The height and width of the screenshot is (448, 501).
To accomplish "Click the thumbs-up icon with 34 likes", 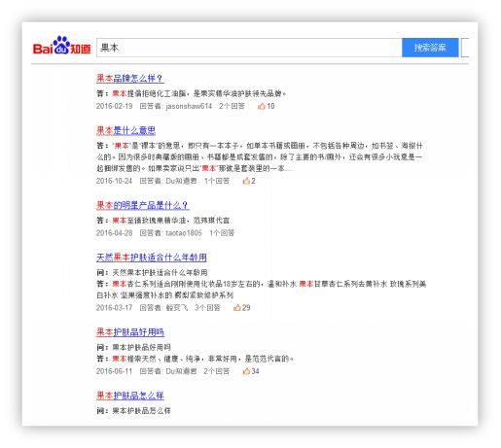I will tap(246, 371).
